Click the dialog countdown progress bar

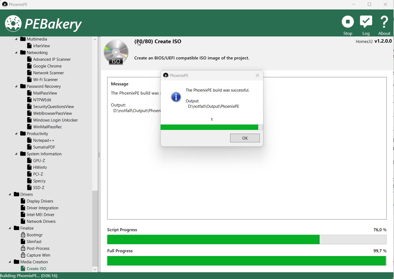212,127
